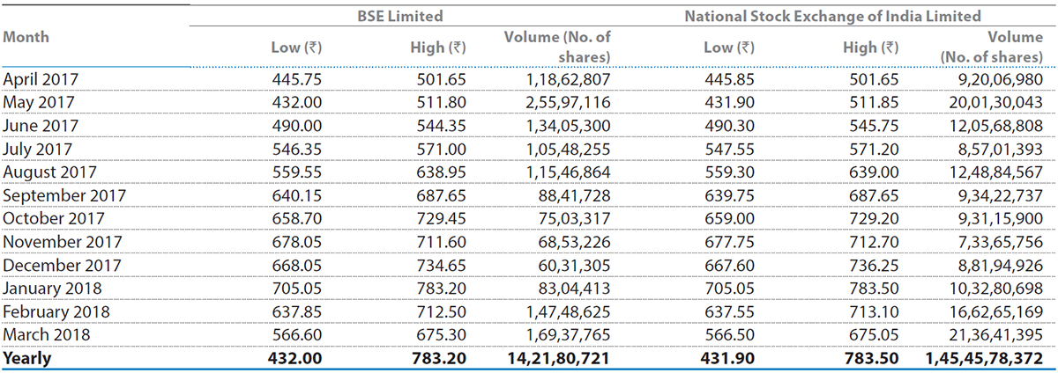Select the 'October 2017' row label

(53, 218)
